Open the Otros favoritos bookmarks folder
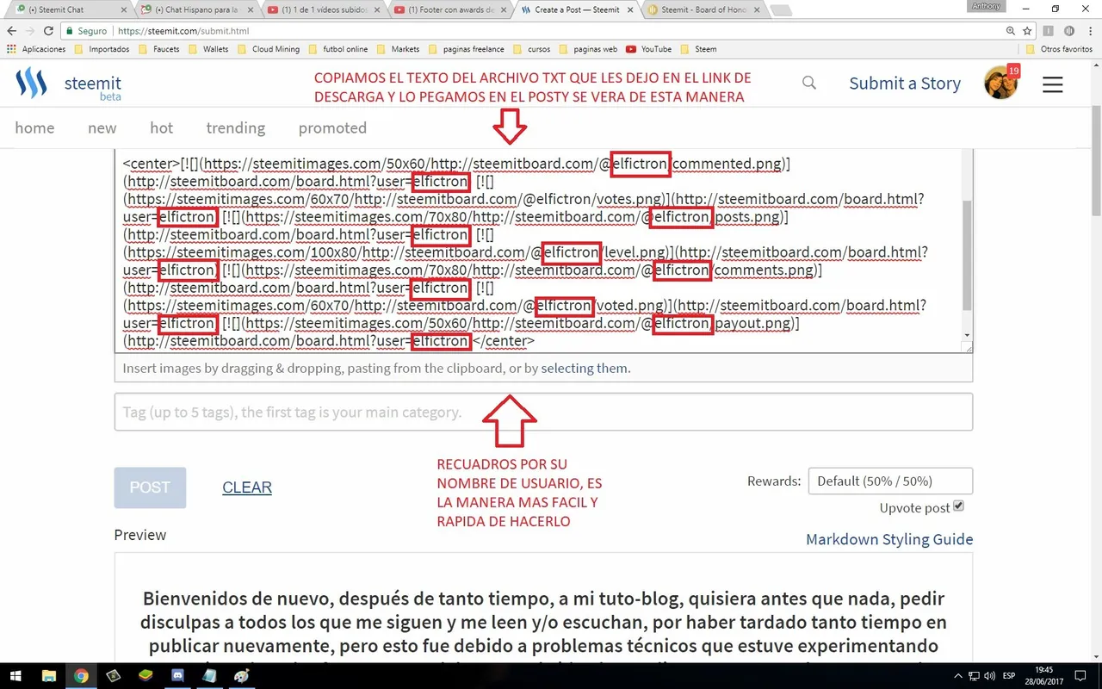Screen dimensions: 1102x689 tap(1060, 49)
